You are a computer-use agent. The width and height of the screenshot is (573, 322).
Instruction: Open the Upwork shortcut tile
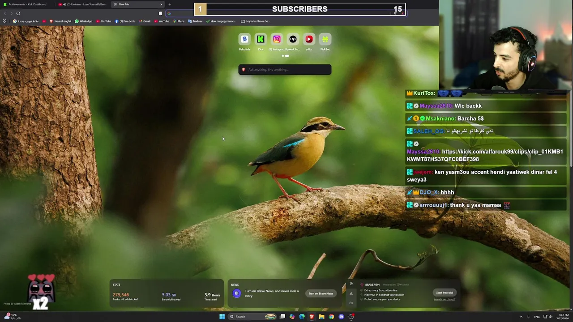coord(293,42)
